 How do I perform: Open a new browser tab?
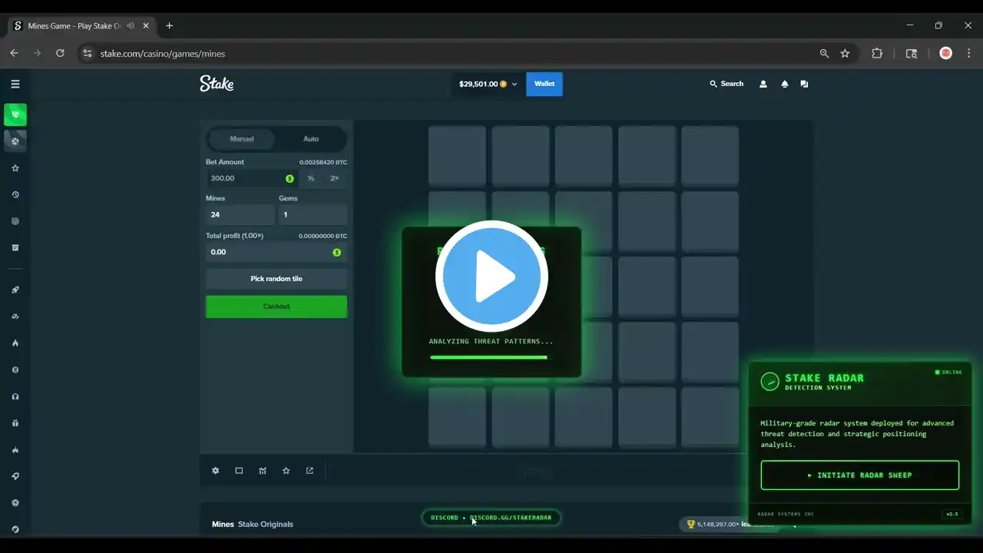170,26
